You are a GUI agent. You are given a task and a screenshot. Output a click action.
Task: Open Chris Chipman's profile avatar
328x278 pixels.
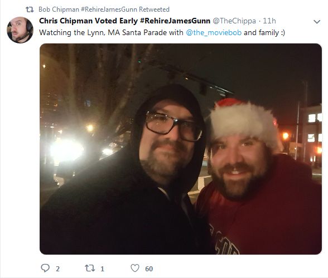(20, 30)
